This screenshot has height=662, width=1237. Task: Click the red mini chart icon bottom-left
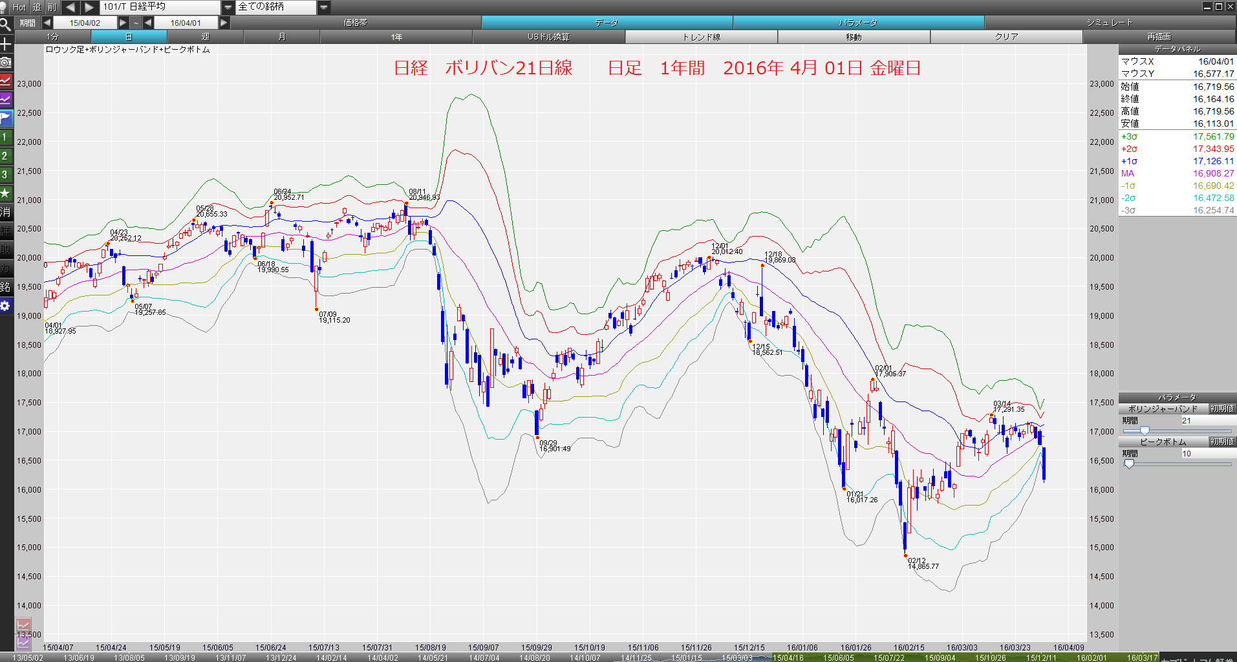[x=23, y=626]
